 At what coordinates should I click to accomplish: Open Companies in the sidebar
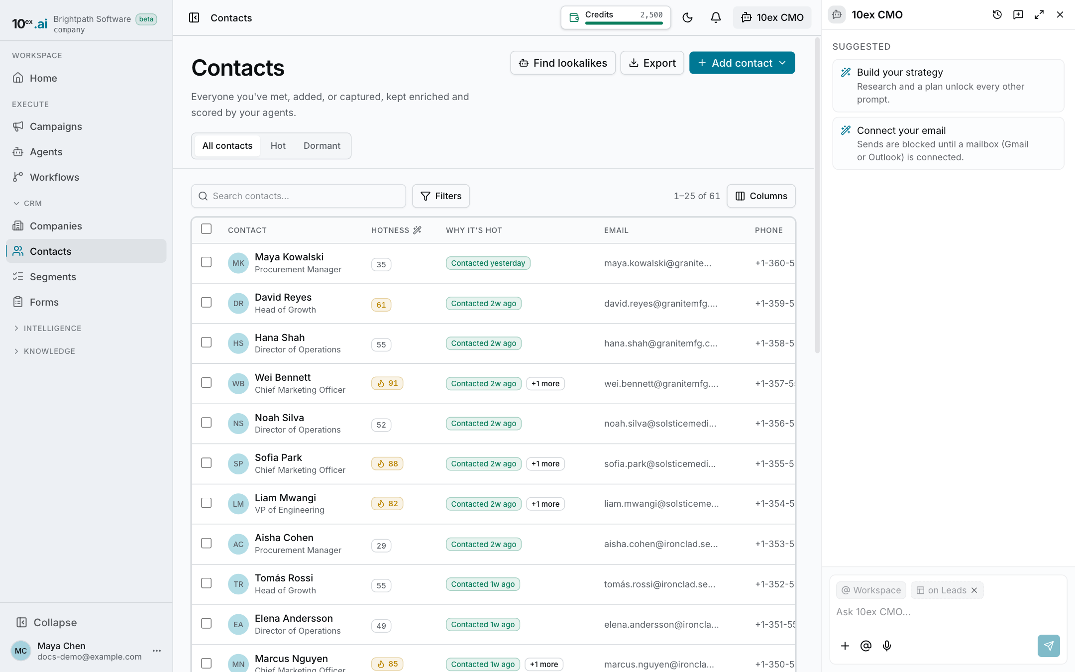86,226
